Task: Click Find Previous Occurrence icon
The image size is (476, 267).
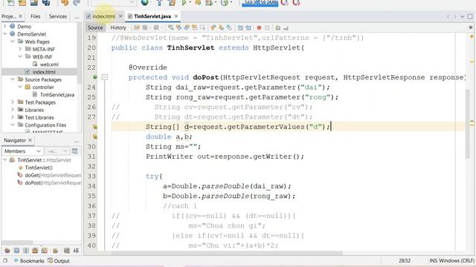Action: coord(178,27)
